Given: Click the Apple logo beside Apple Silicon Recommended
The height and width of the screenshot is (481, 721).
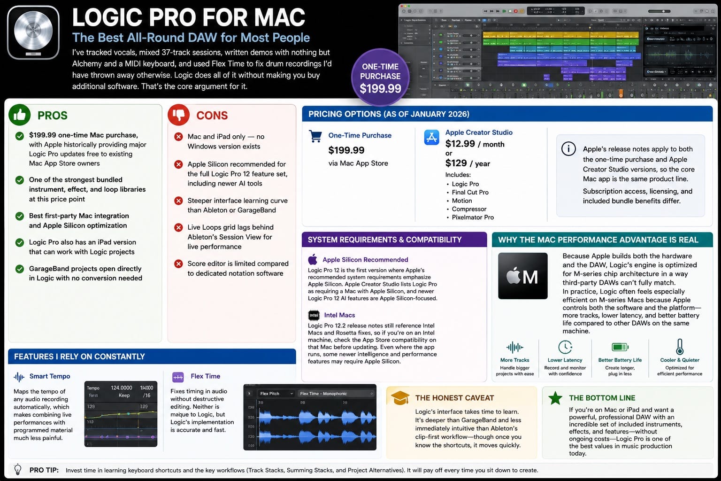Looking at the screenshot, I should point(313,259).
